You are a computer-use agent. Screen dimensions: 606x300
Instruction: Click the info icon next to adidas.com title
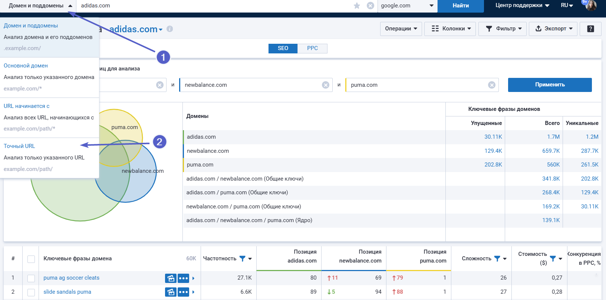coord(169,29)
